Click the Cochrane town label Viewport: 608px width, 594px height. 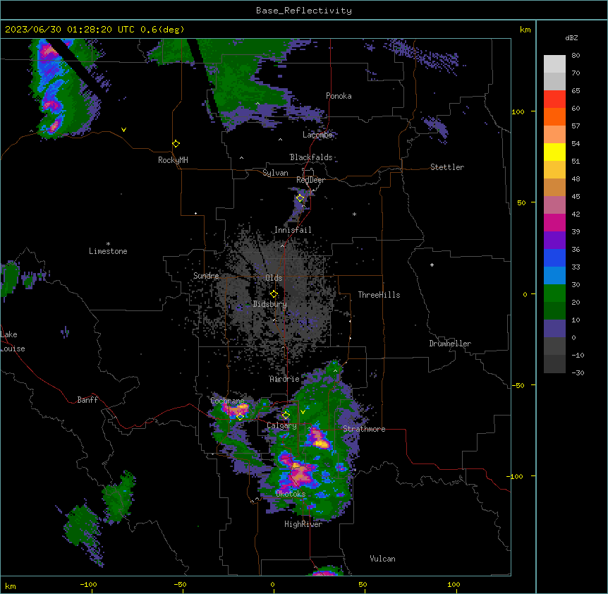[227, 401]
